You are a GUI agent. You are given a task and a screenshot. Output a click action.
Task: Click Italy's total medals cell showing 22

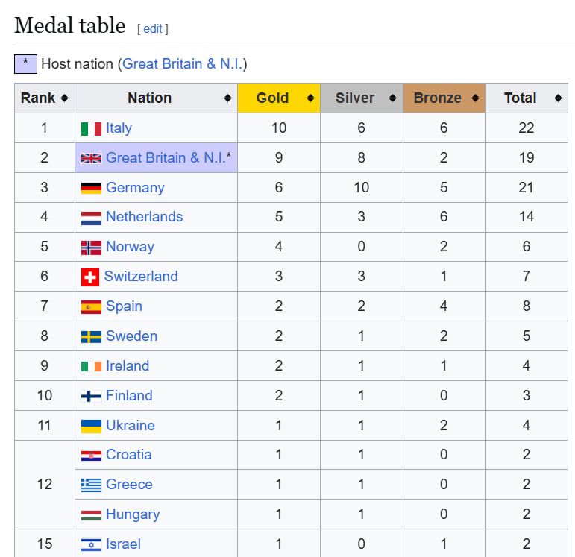click(527, 128)
